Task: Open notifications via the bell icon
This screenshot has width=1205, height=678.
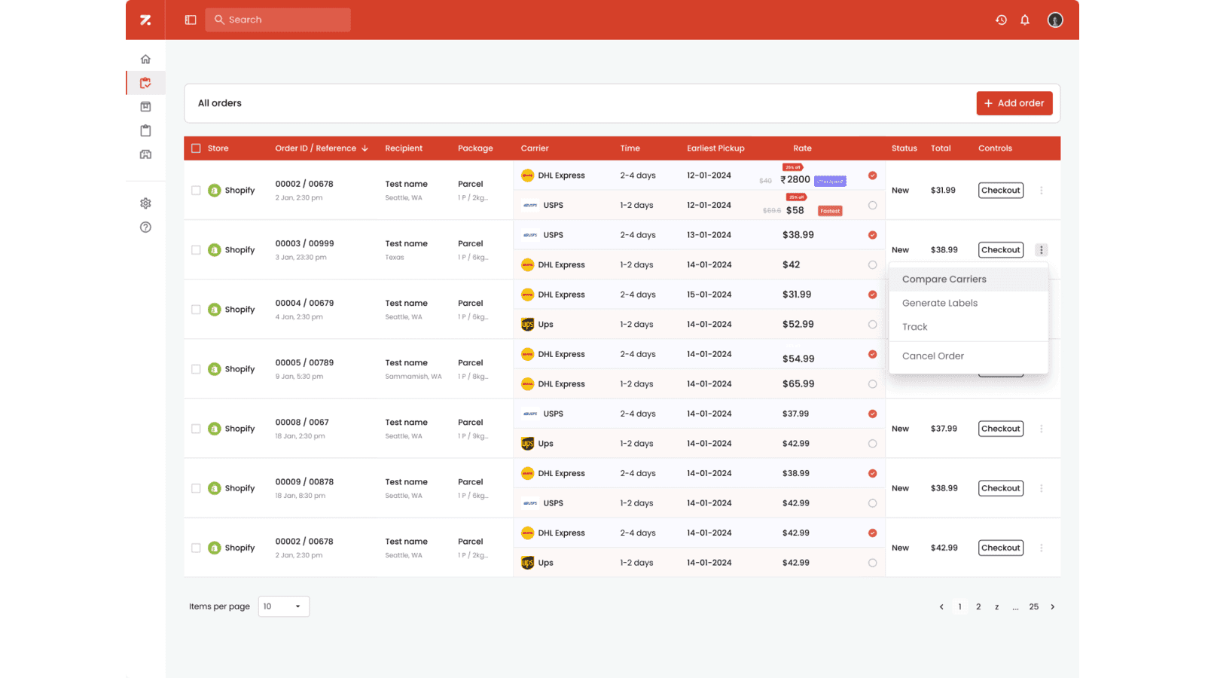Action: coord(1025,20)
